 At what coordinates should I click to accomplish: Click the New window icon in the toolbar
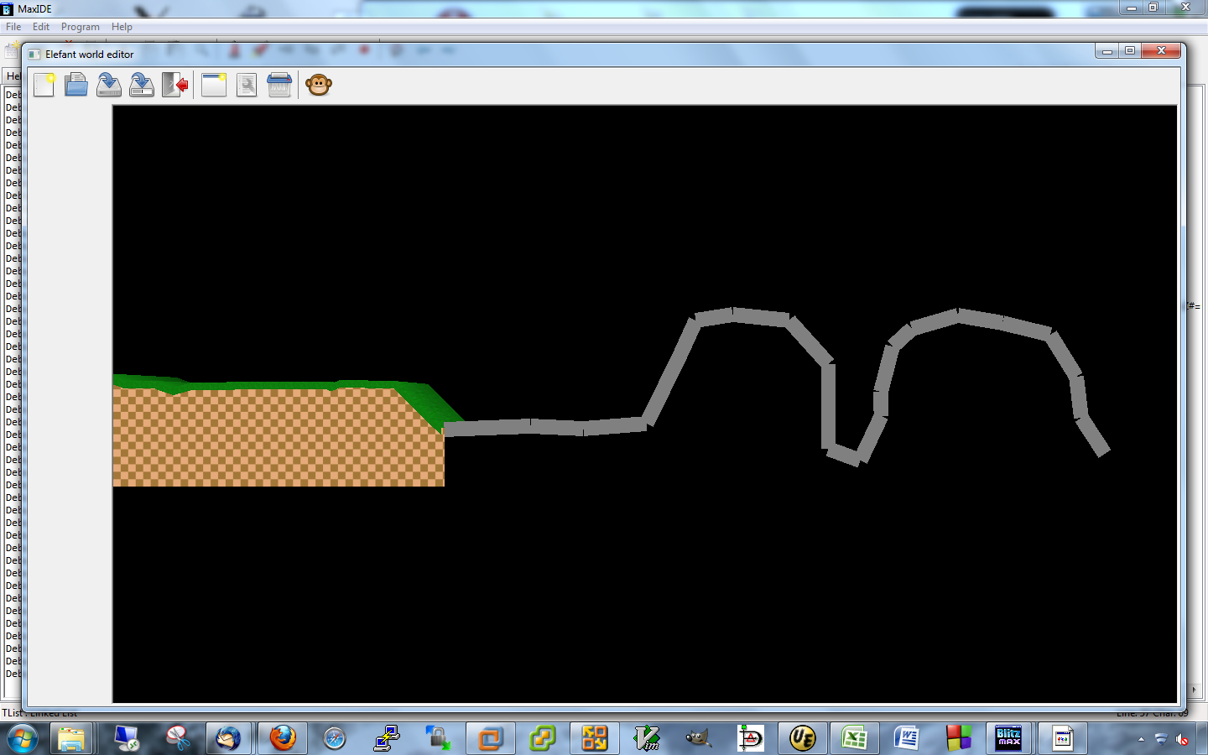(x=214, y=85)
